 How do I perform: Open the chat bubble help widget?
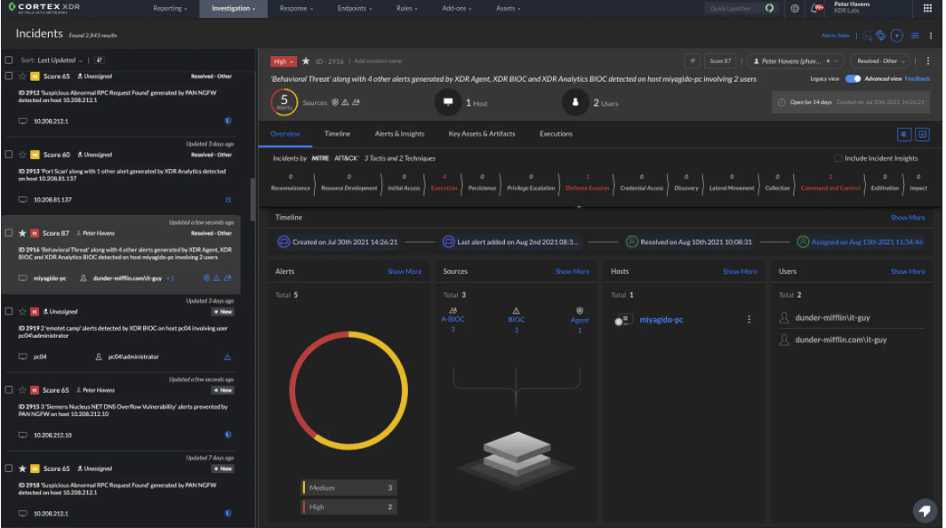click(925, 510)
